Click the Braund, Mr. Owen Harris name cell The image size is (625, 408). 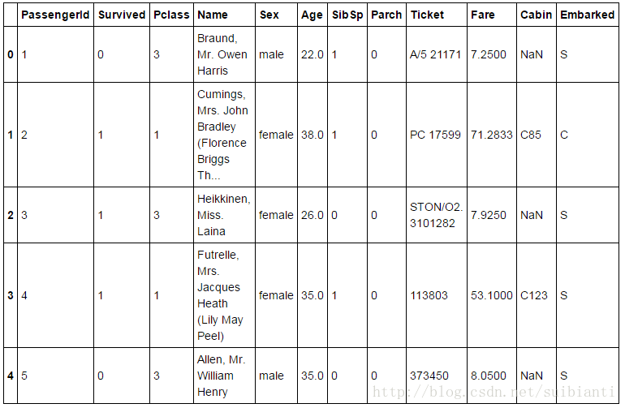click(222, 54)
